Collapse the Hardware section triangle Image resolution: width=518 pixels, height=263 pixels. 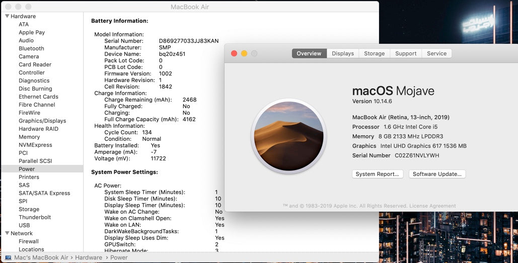[x=7, y=16]
